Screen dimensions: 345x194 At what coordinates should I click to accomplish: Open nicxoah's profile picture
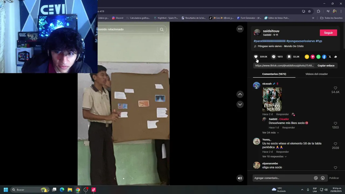[x=257, y=85]
